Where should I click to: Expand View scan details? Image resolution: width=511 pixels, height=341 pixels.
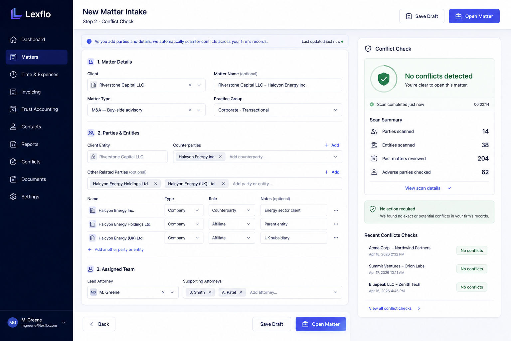428,188
